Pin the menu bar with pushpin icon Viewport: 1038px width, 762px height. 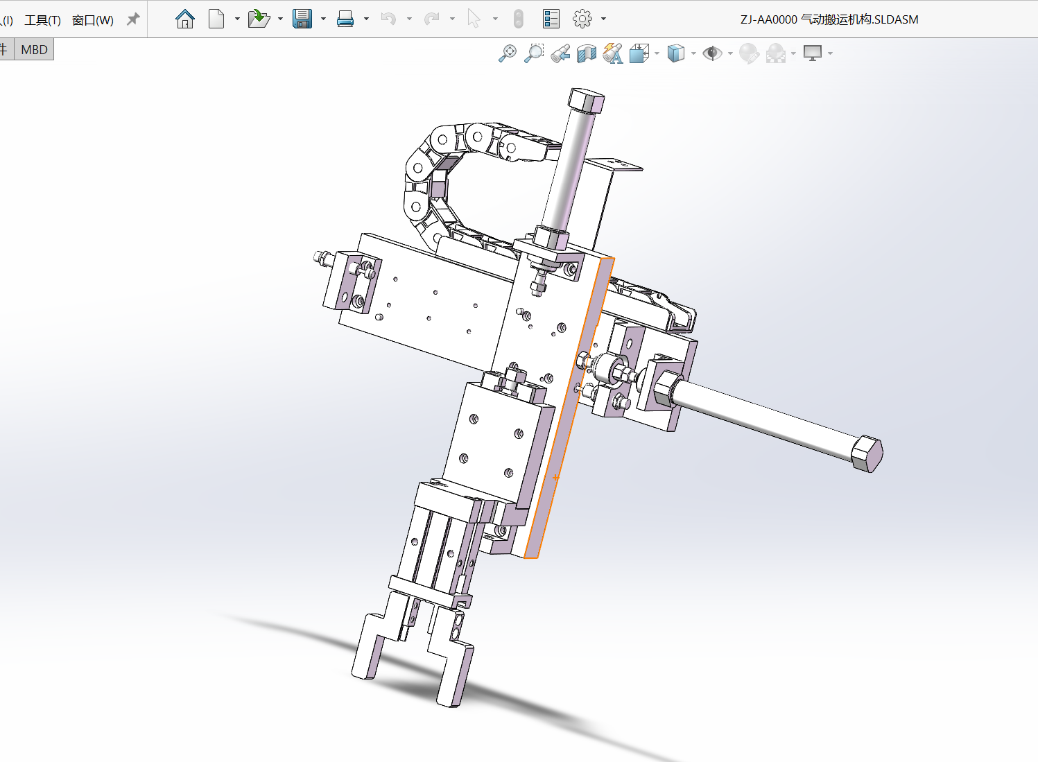click(133, 19)
